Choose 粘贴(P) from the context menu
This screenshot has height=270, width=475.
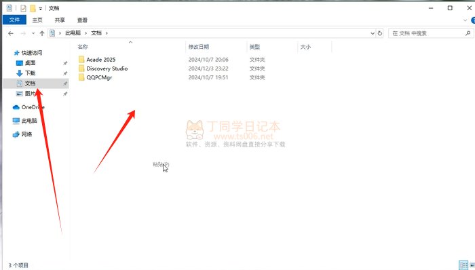(x=161, y=164)
